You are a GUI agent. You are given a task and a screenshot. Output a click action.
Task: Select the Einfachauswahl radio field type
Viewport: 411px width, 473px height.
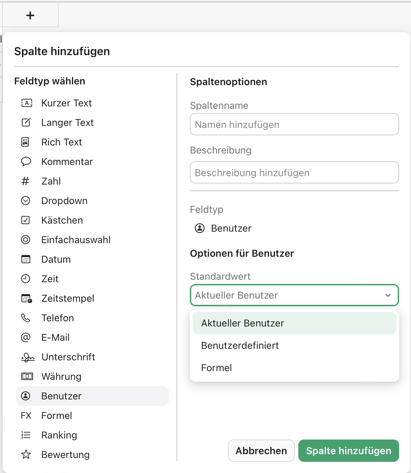(76, 240)
